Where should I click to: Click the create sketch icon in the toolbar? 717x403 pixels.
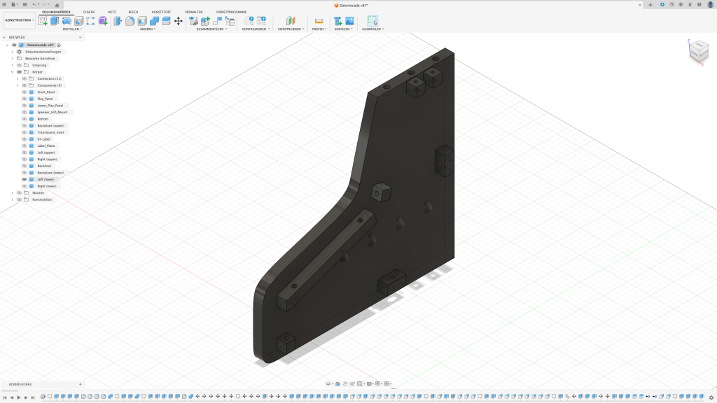tap(43, 21)
